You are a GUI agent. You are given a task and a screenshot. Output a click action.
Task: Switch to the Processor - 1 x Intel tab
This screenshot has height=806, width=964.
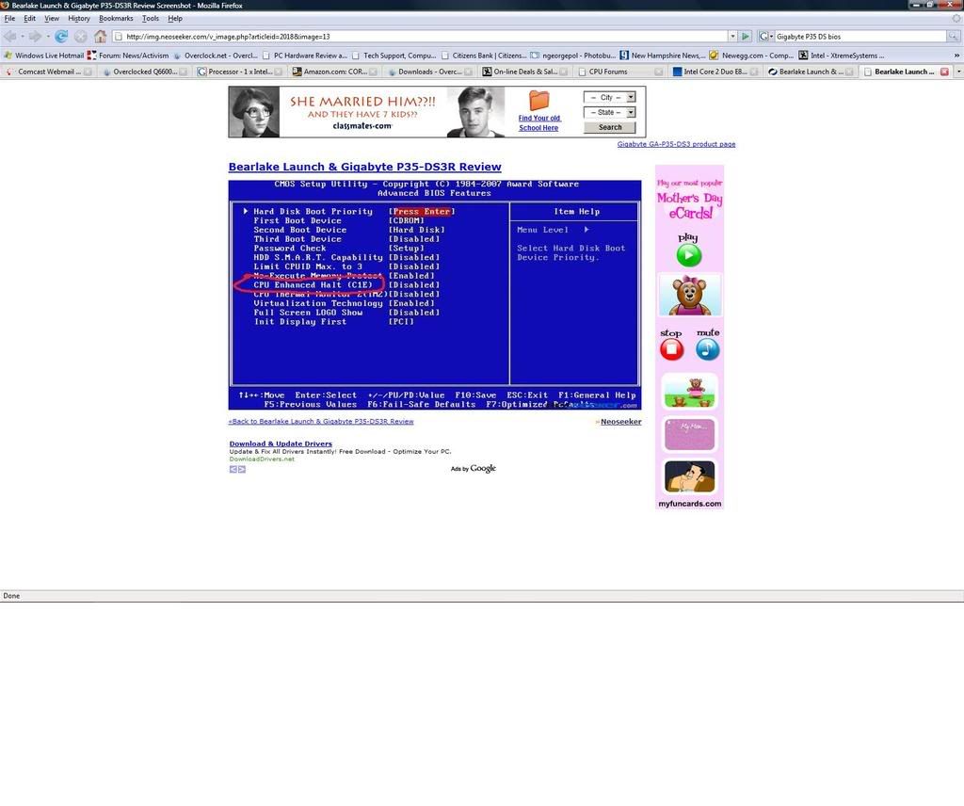[240, 72]
